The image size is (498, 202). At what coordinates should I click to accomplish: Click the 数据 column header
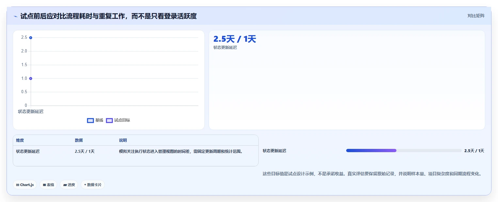pyautogui.click(x=79, y=140)
